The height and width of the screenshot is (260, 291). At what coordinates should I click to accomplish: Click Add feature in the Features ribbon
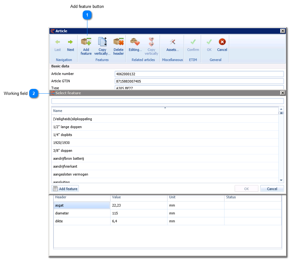tap(86, 46)
